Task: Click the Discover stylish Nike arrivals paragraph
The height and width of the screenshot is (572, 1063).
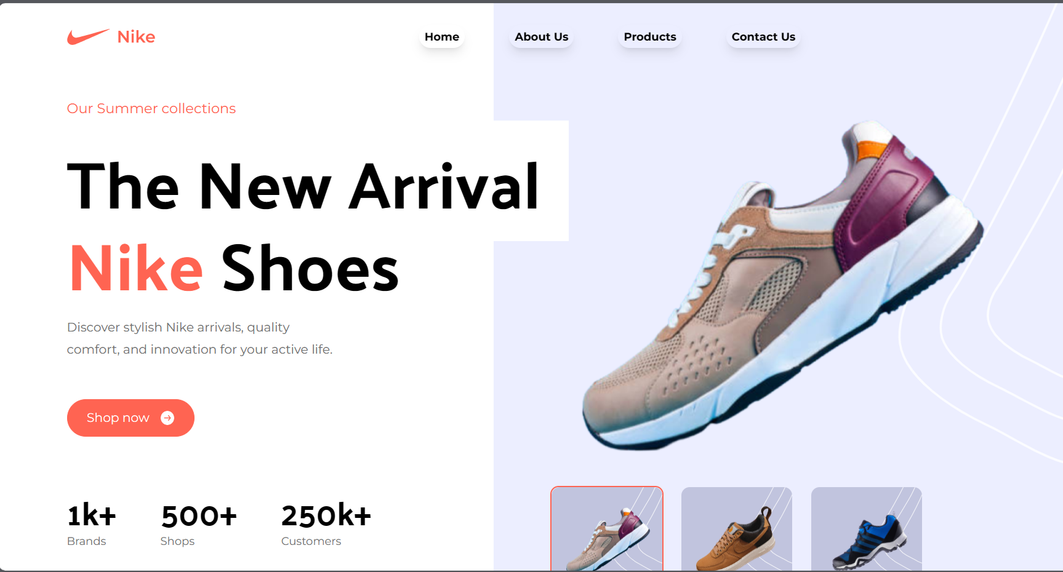Action: click(199, 338)
